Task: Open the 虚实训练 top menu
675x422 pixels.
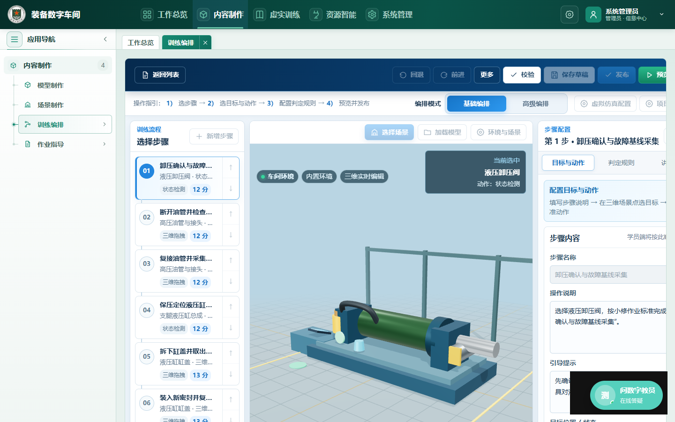Action: tap(277, 15)
